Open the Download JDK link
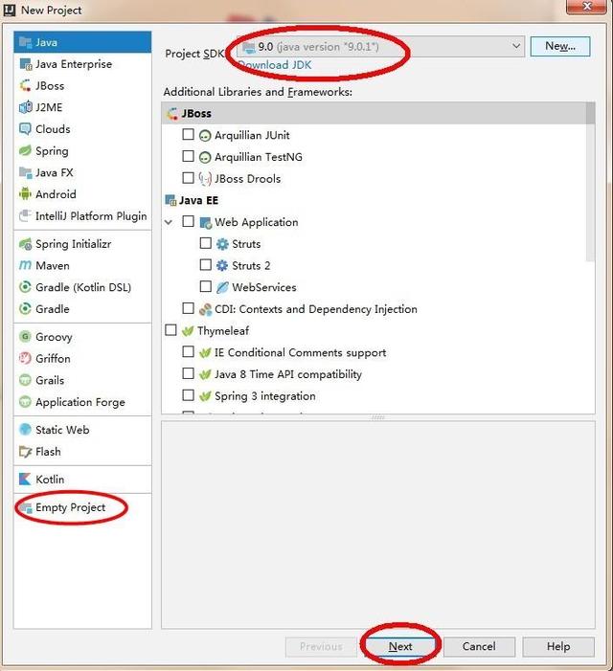This screenshot has width=613, height=671. [274, 65]
